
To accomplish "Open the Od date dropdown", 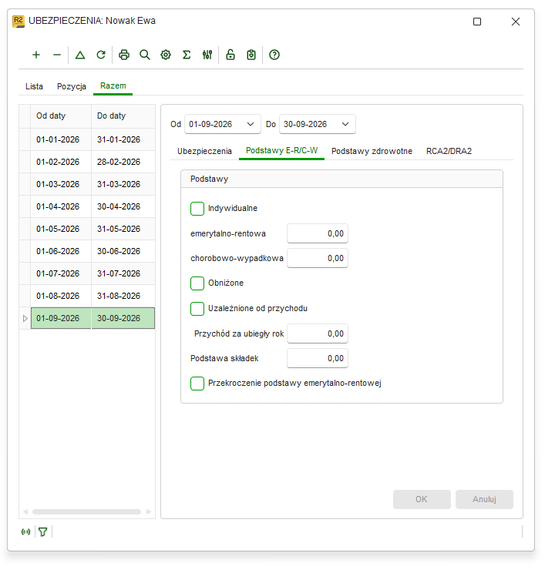I will (251, 124).
